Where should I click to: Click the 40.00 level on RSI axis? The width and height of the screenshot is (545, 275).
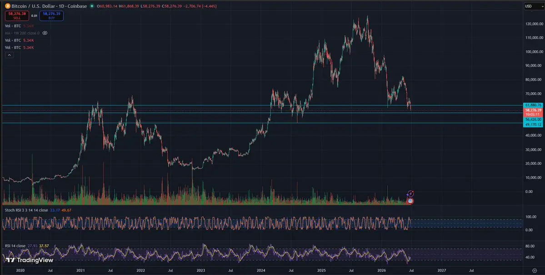click(x=530, y=257)
